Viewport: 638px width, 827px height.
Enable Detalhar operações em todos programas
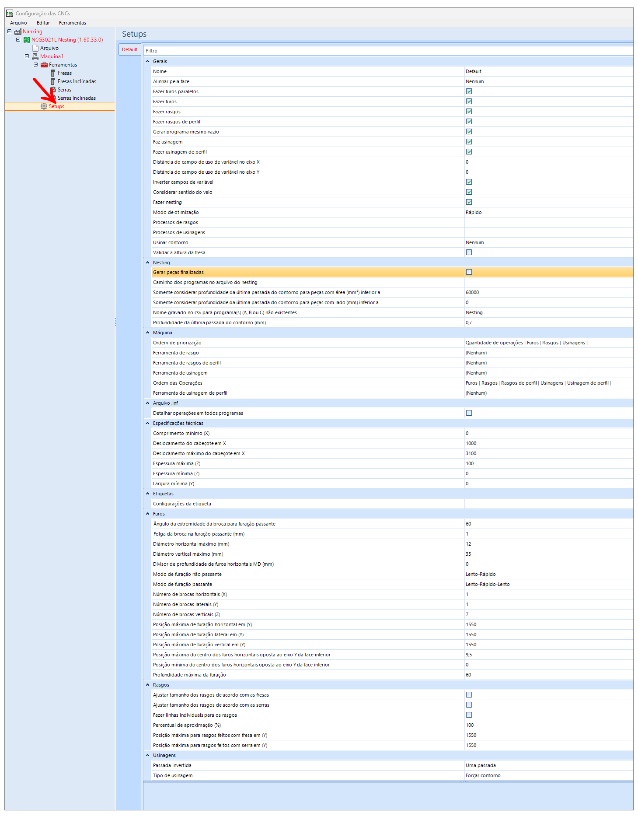tap(469, 413)
